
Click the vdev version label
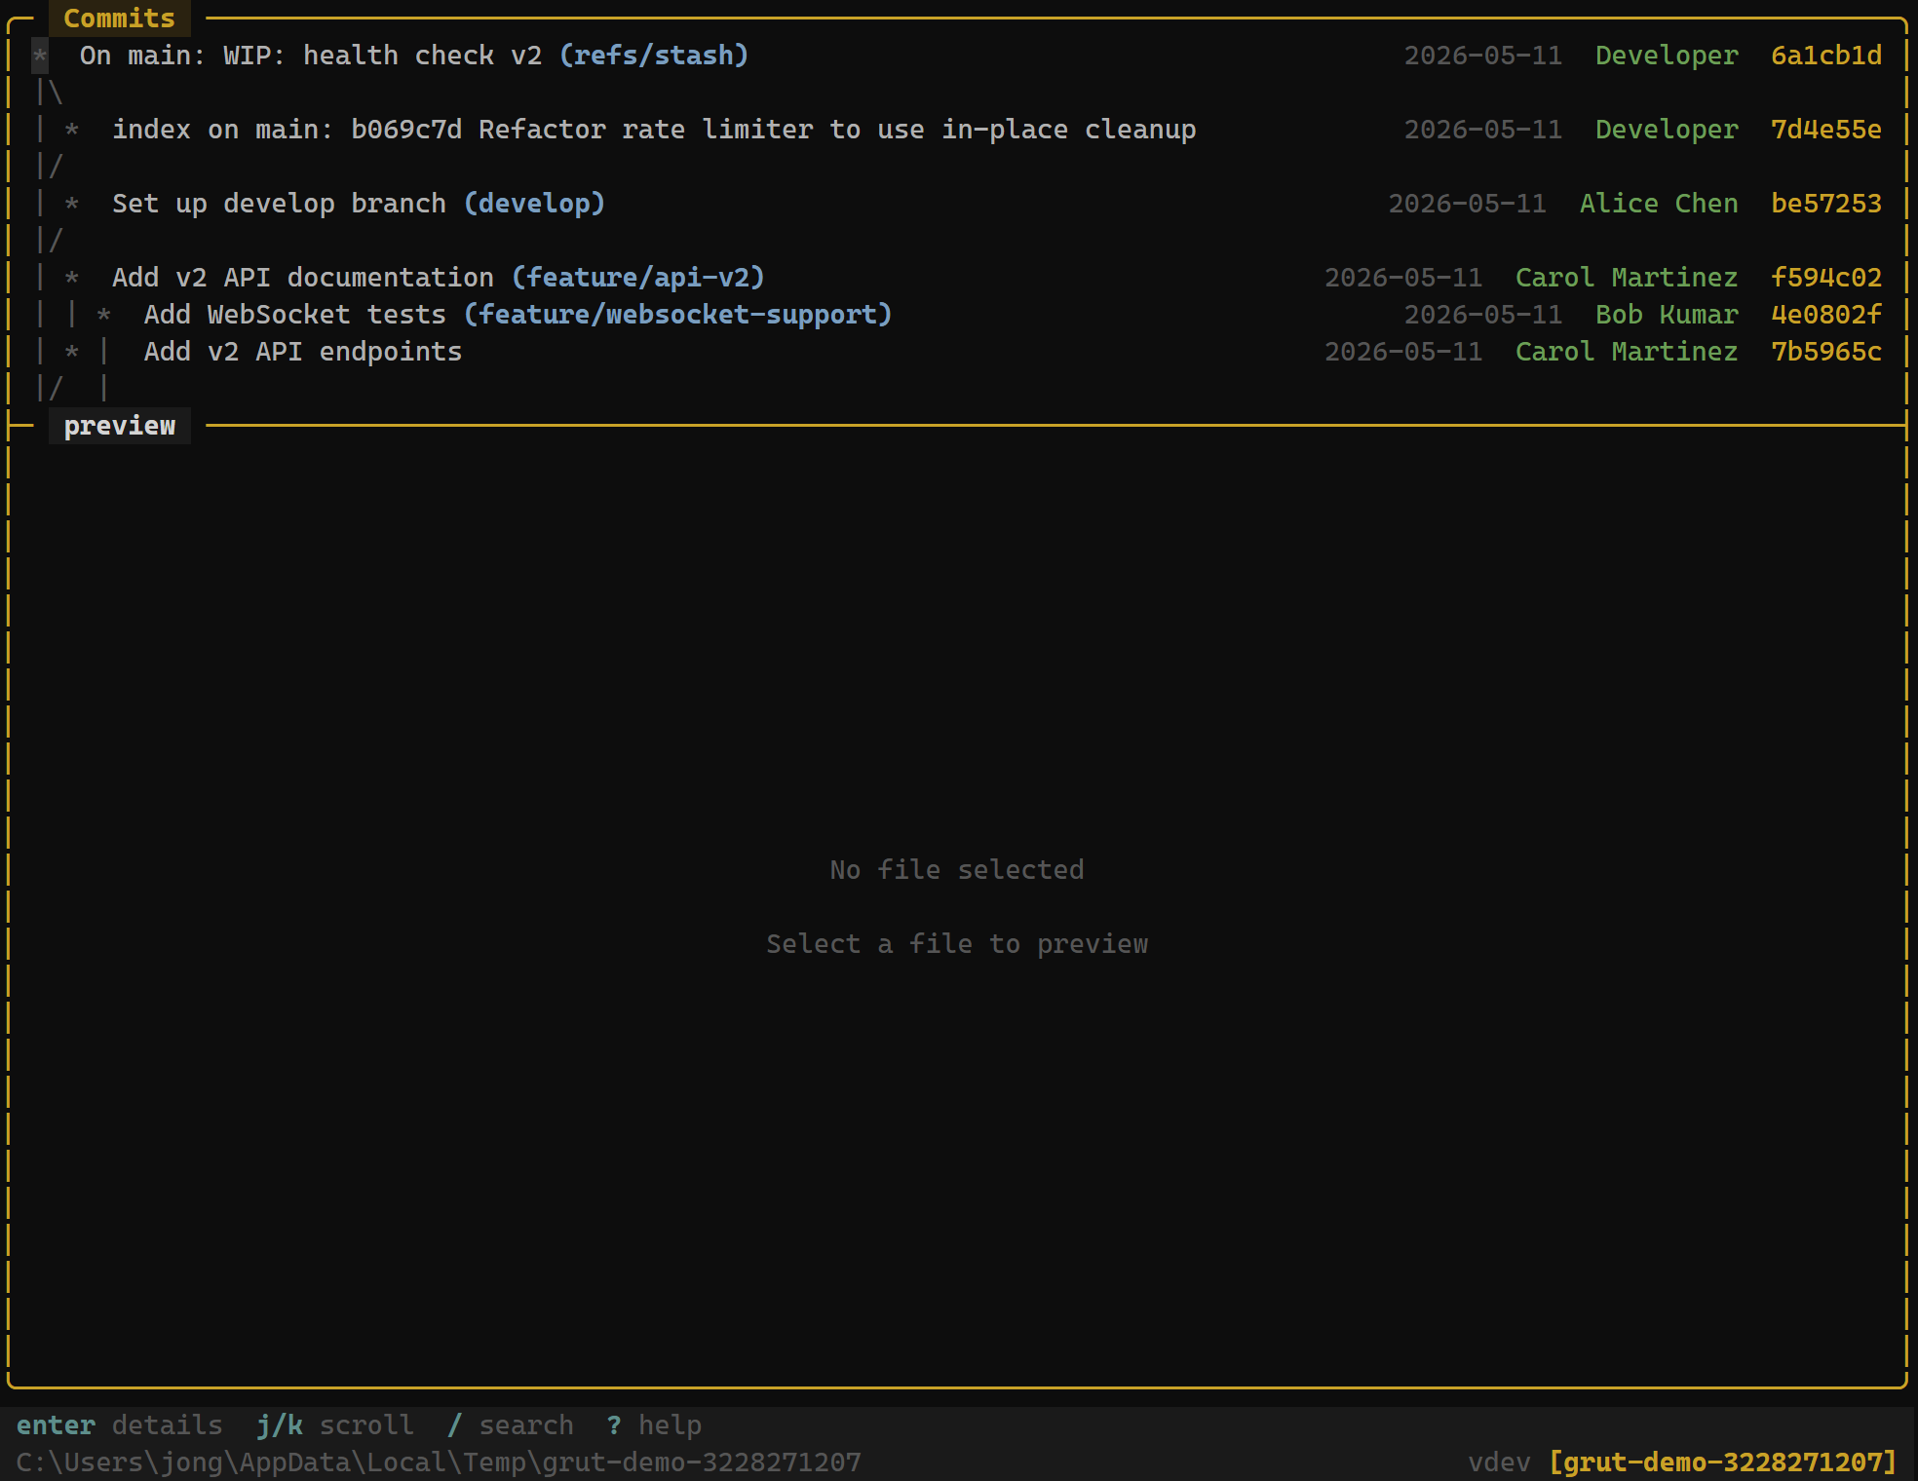click(1499, 1462)
